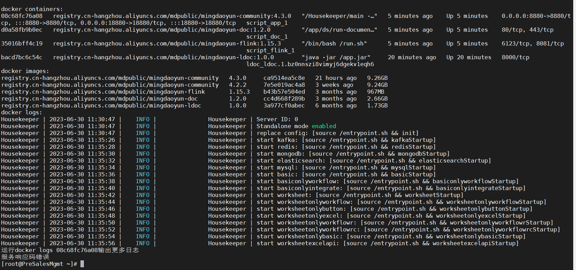Click the "Server ID: 0" log message

[x=277, y=119]
